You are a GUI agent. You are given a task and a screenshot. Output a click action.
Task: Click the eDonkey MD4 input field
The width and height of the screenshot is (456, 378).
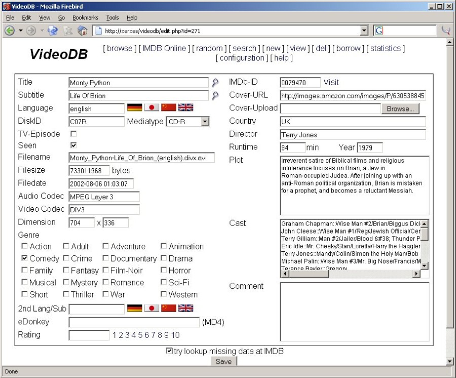(134, 322)
